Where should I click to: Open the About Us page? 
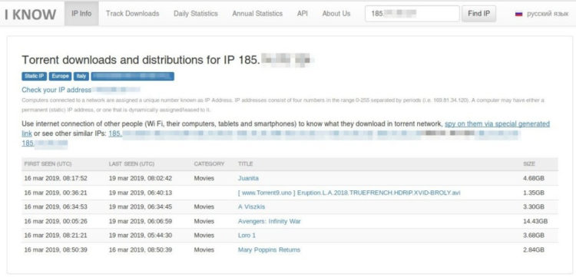click(336, 14)
